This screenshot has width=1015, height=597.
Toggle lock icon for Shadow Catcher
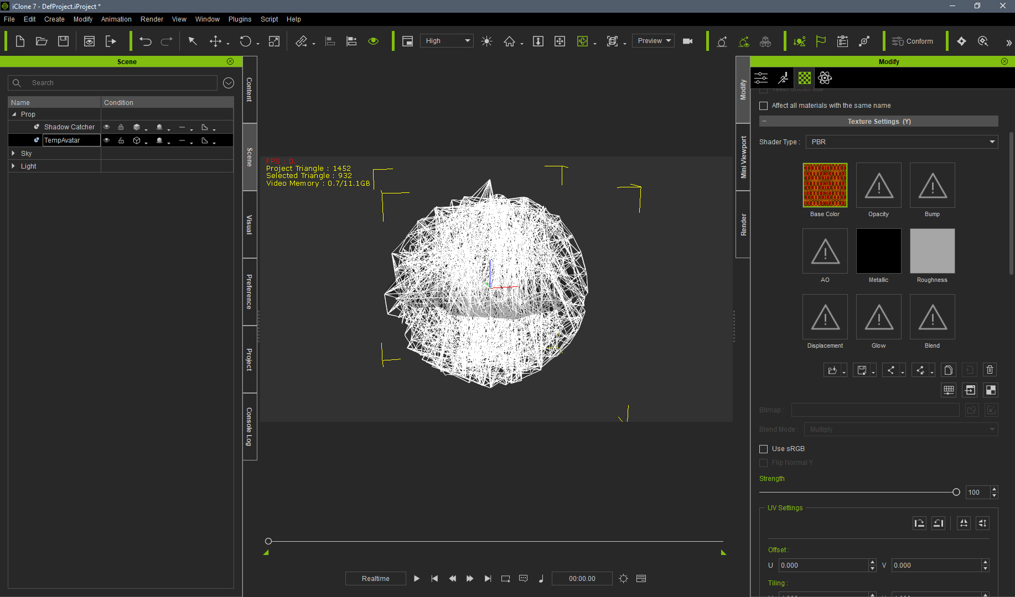coord(121,127)
